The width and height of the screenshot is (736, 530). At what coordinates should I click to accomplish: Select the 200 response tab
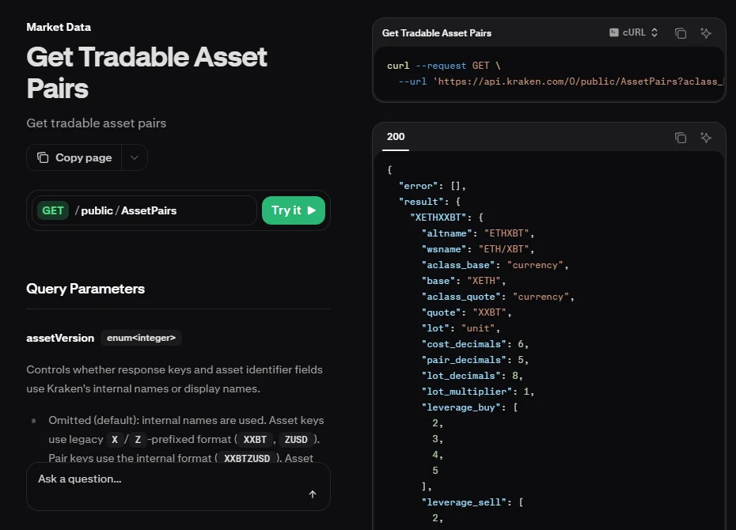[396, 137]
